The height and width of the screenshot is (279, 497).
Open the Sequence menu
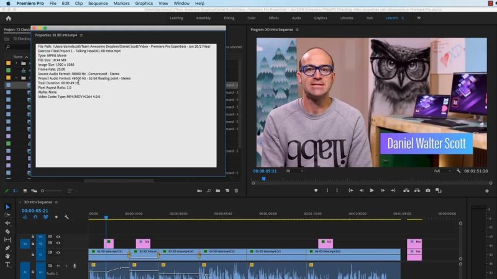pyautogui.click(x=98, y=3)
